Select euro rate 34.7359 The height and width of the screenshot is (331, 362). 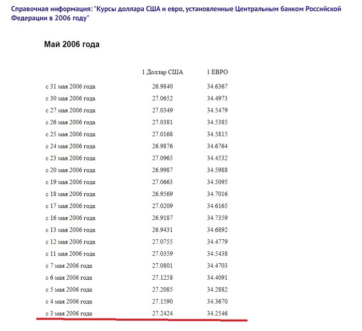[217, 218]
